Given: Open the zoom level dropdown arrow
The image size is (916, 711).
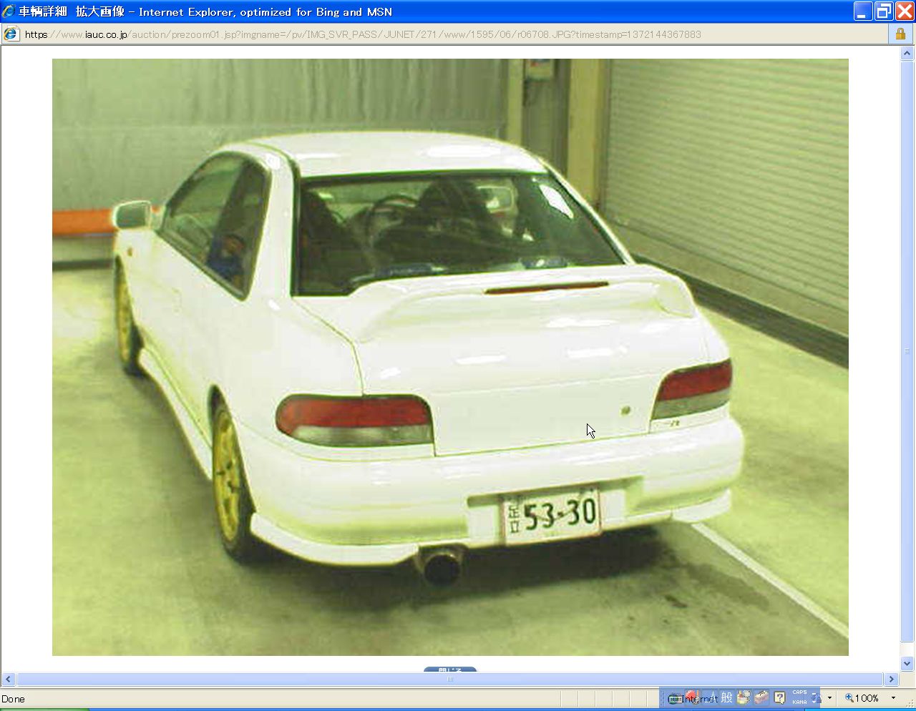Looking at the screenshot, I should click(x=893, y=698).
